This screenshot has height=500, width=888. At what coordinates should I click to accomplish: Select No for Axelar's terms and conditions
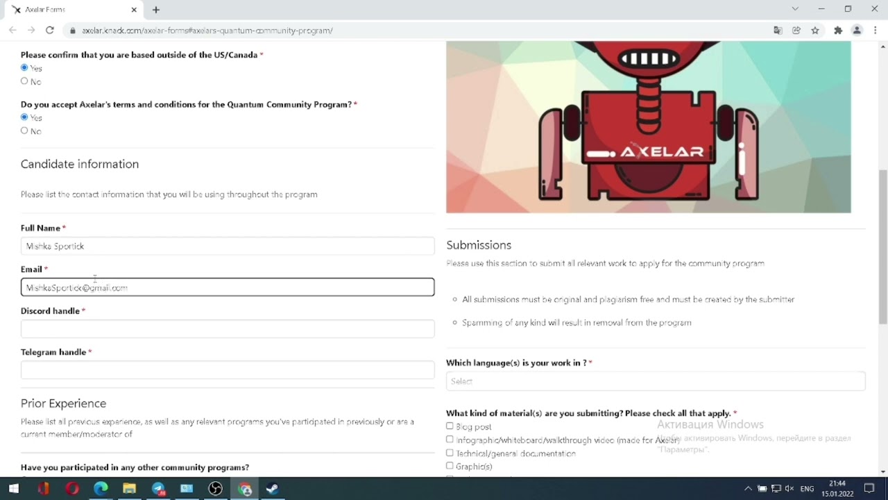[x=24, y=130]
